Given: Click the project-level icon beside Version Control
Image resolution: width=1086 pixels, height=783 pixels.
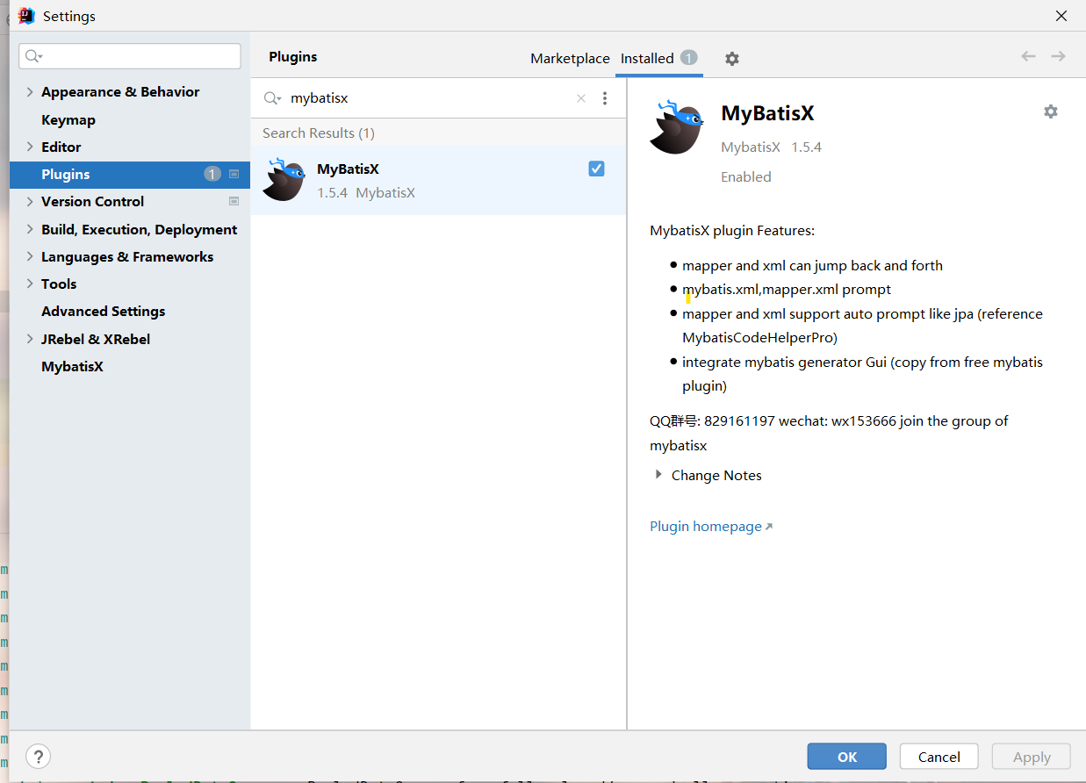Looking at the screenshot, I should pyautogui.click(x=234, y=201).
